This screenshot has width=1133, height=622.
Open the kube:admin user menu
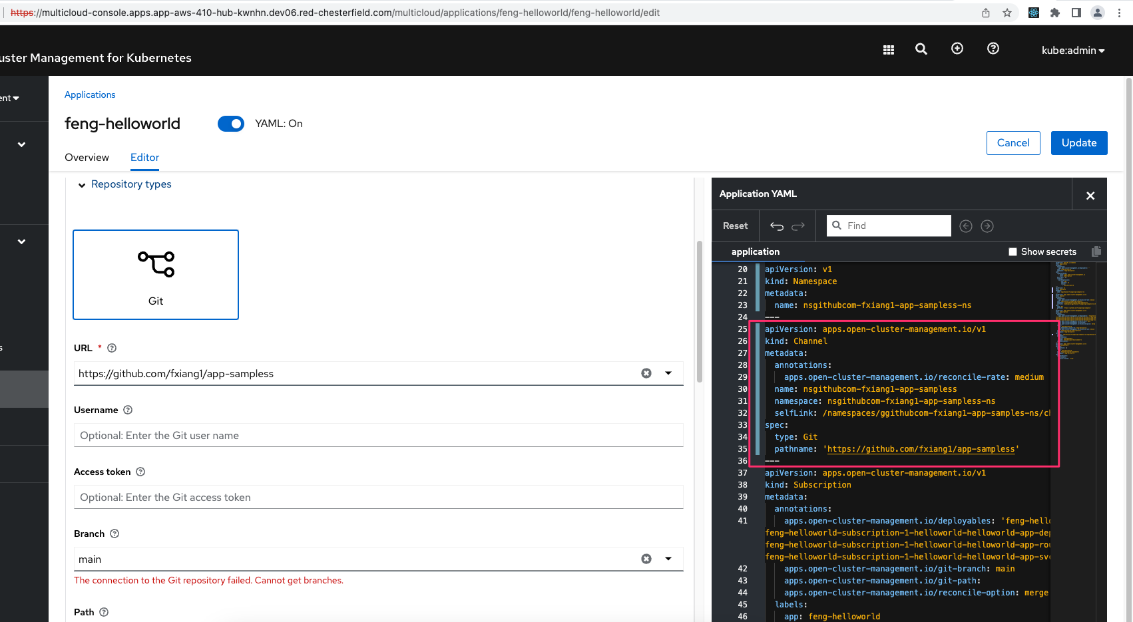pyautogui.click(x=1072, y=51)
